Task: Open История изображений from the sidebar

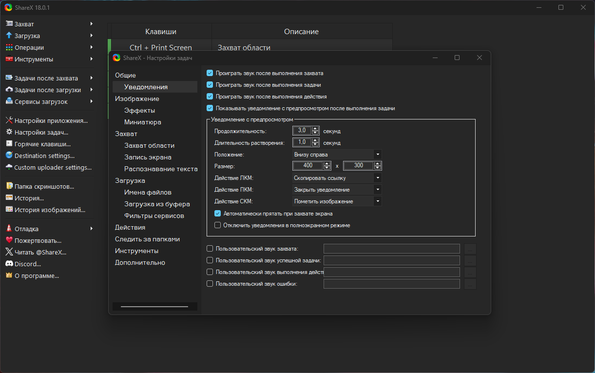Action: tap(50, 210)
